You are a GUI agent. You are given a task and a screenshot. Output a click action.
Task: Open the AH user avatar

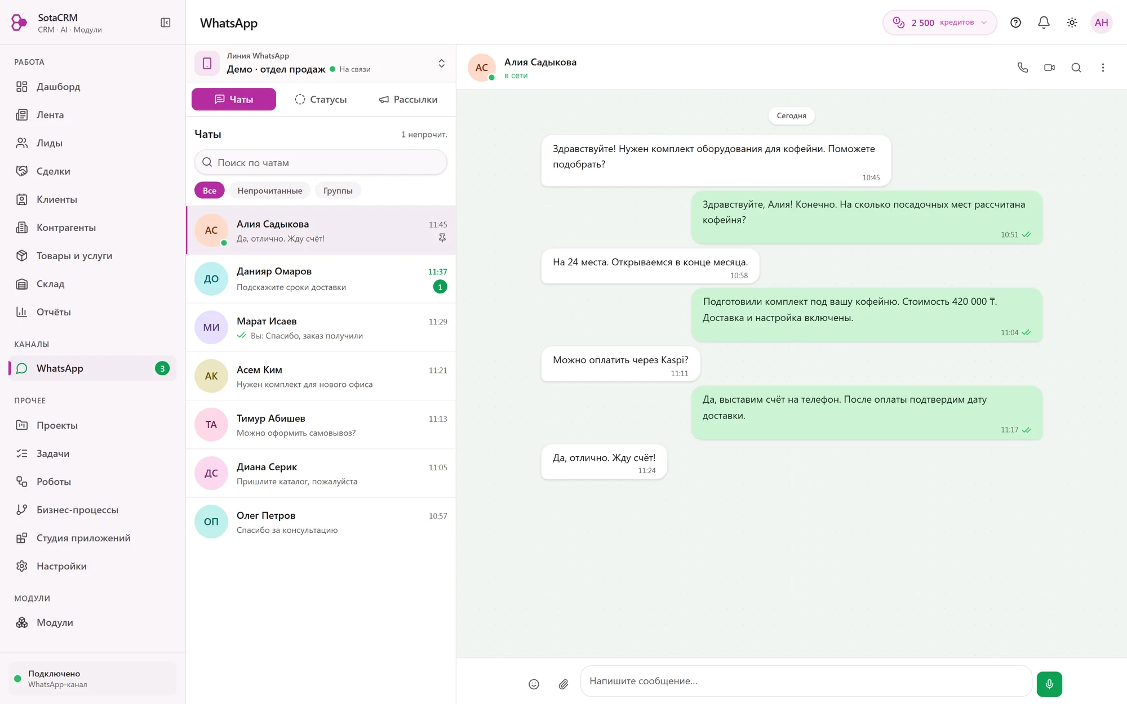click(x=1101, y=23)
